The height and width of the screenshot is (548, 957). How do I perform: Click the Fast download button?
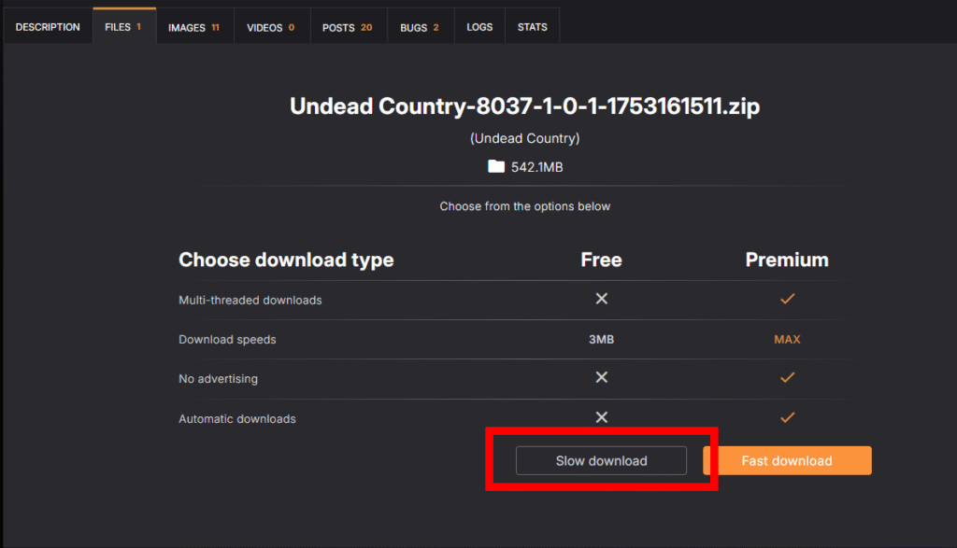pyautogui.click(x=787, y=461)
